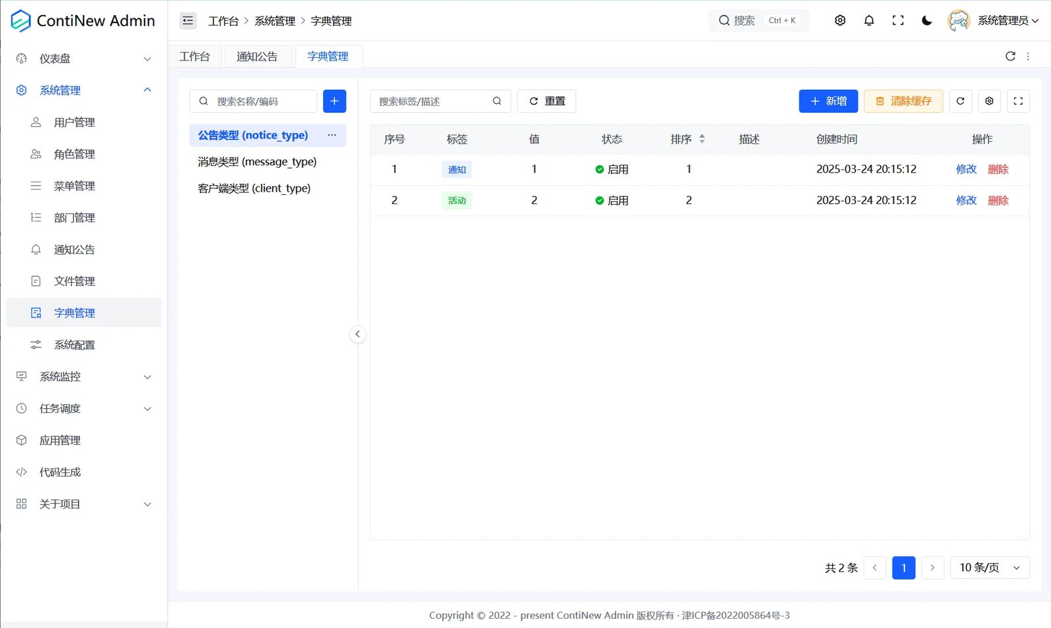Open 角色管理 in the sidebar
The image size is (1051, 628).
pos(83,154)
